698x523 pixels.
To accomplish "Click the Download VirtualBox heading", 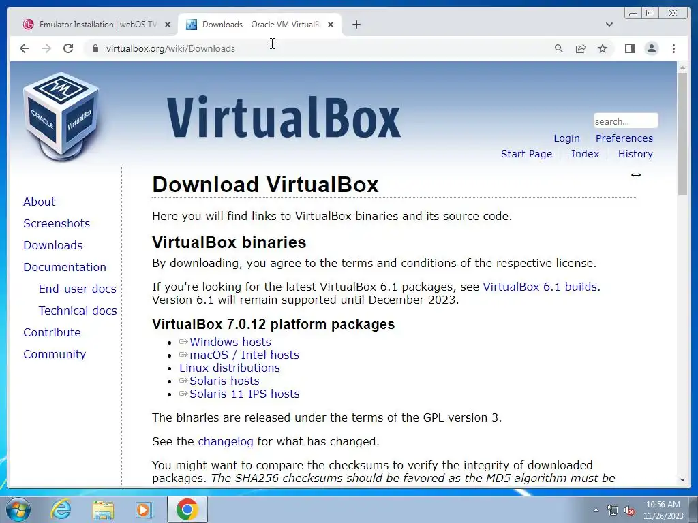I will click(265, 185).
